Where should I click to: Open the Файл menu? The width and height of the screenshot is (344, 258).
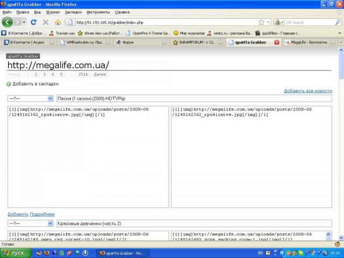tap(7, 12)
